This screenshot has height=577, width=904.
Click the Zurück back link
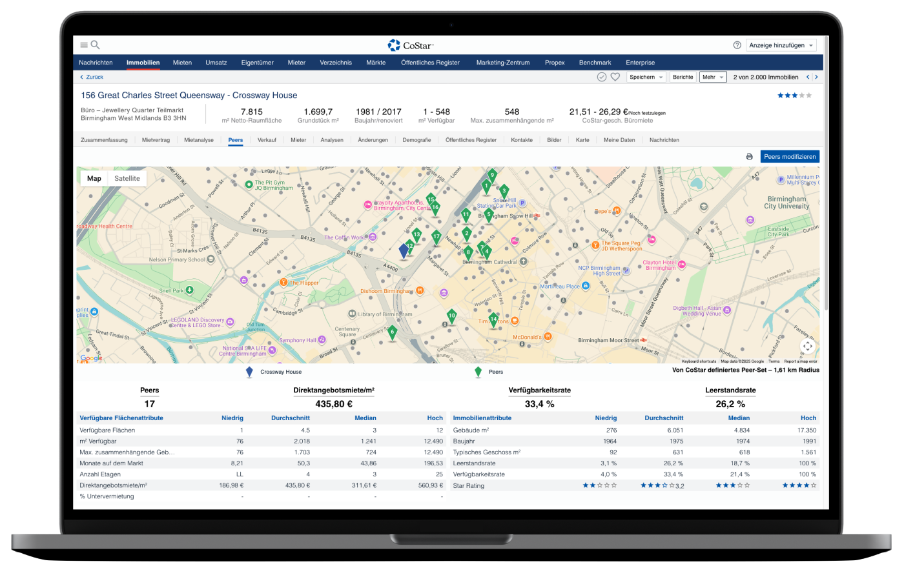pos(92,77)
